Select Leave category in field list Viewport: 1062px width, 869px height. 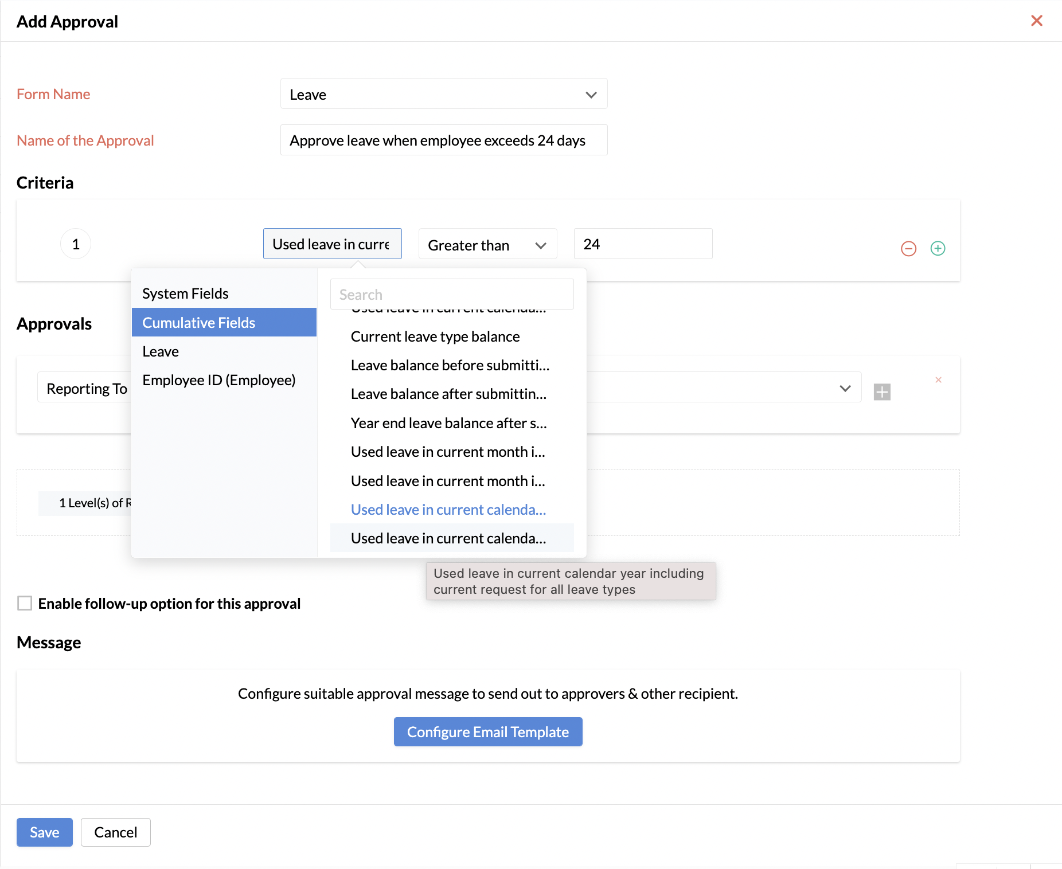(x=224, y=351)
